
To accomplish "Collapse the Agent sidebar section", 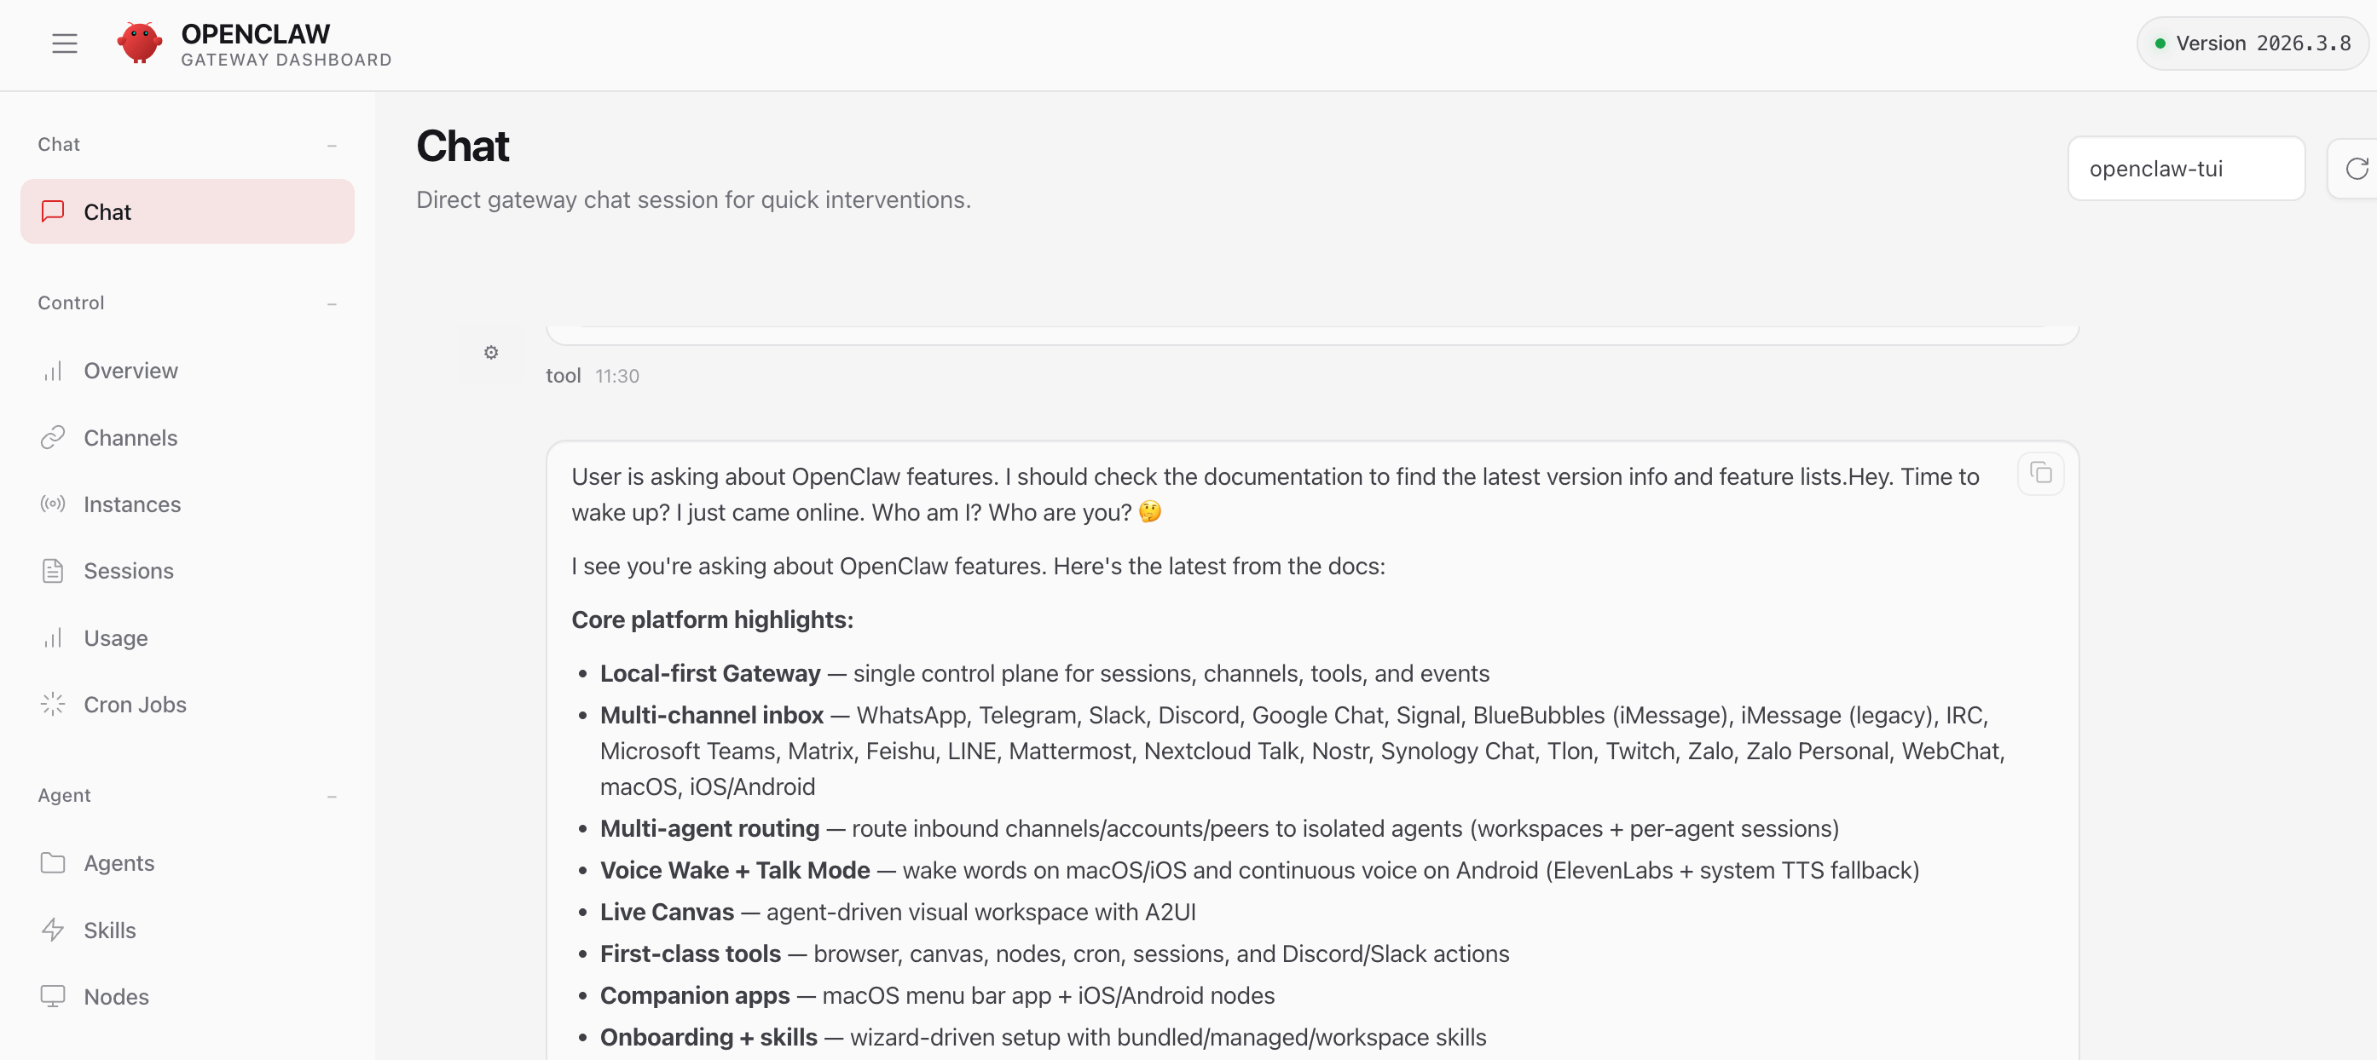I will coord(332,796).
